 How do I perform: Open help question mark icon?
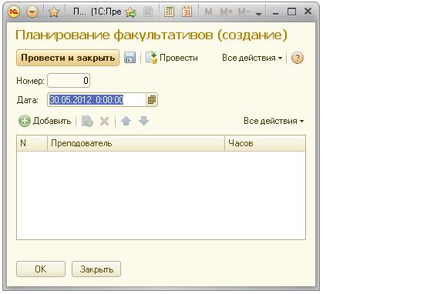point(298,58)
